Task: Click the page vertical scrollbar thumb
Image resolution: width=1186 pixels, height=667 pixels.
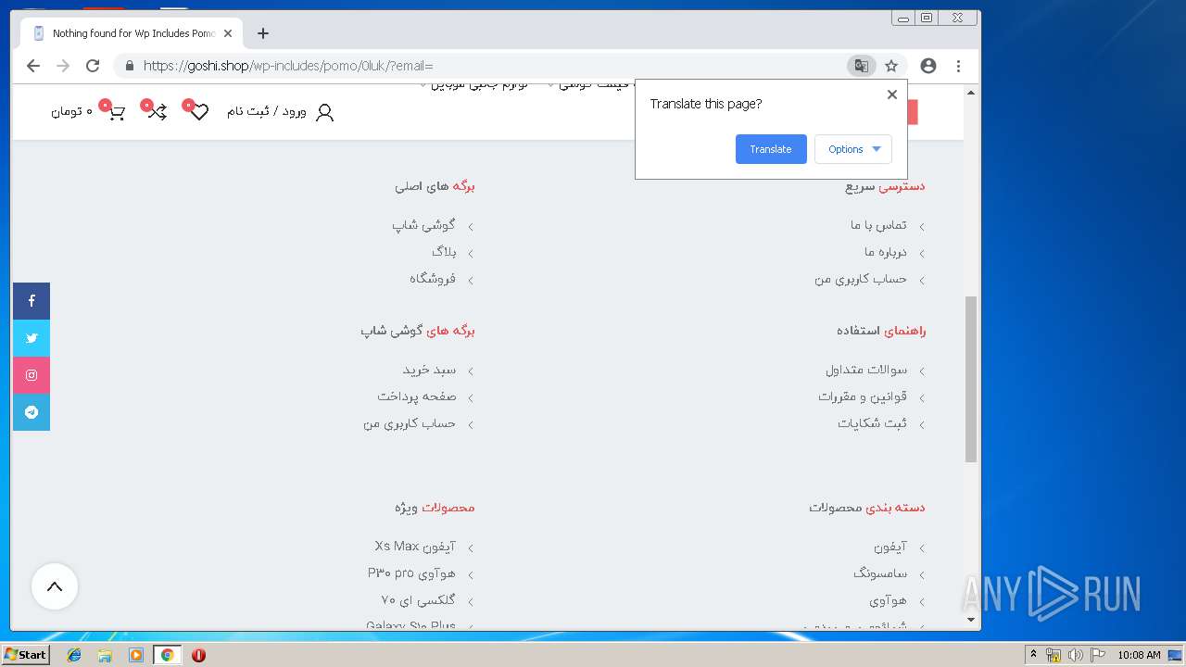Action: pos(971,379)
